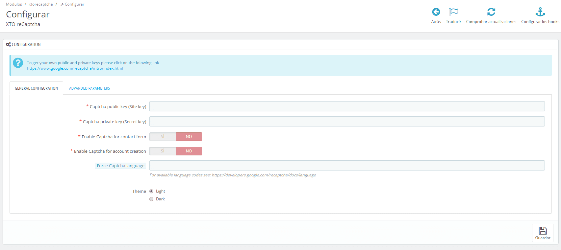Screen dimensions: 561x250
Task: Click the Atrás back arrow icon
Action: tap(436, 12)
